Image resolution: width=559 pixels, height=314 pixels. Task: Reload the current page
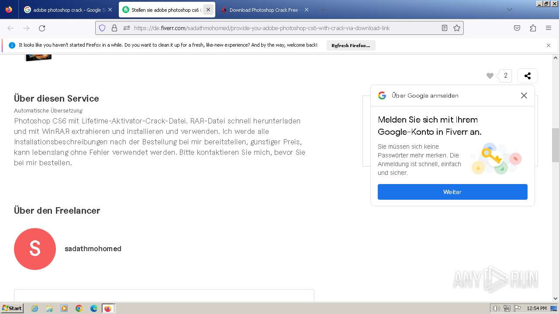(42, 28)
